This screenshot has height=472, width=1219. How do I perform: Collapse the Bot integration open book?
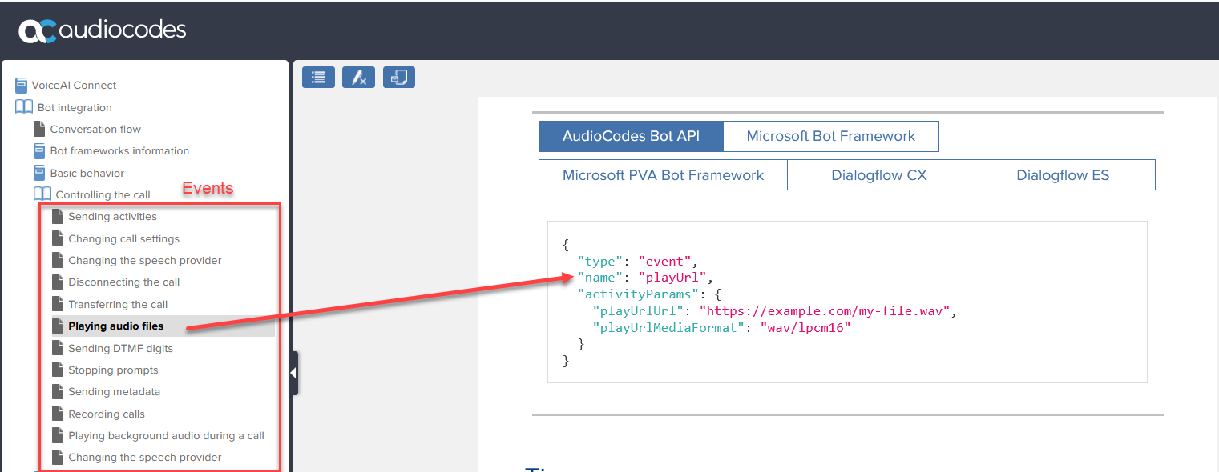(24, 107)
